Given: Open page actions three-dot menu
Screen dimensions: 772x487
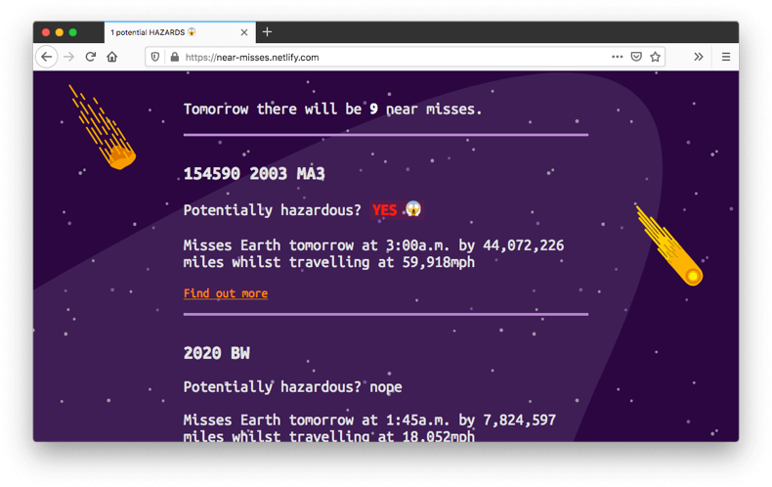Looking at the screenshot, I should (x=618, y=57).
